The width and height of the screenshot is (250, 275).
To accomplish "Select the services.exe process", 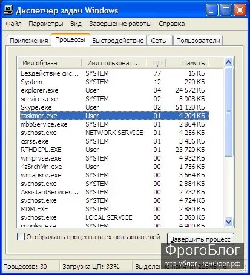I will pos(114,99).
